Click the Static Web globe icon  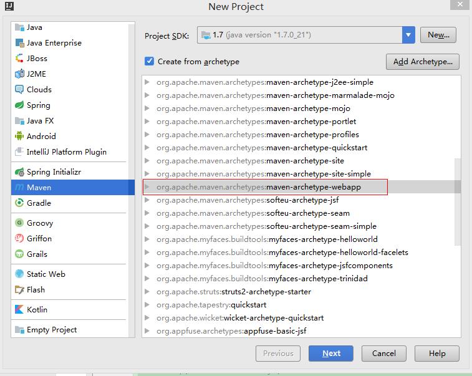point(19,274)
